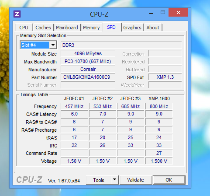The image size is (210, 196).
Task: Select the 685 MHz frequency cell
Action: tap(131, 106)
